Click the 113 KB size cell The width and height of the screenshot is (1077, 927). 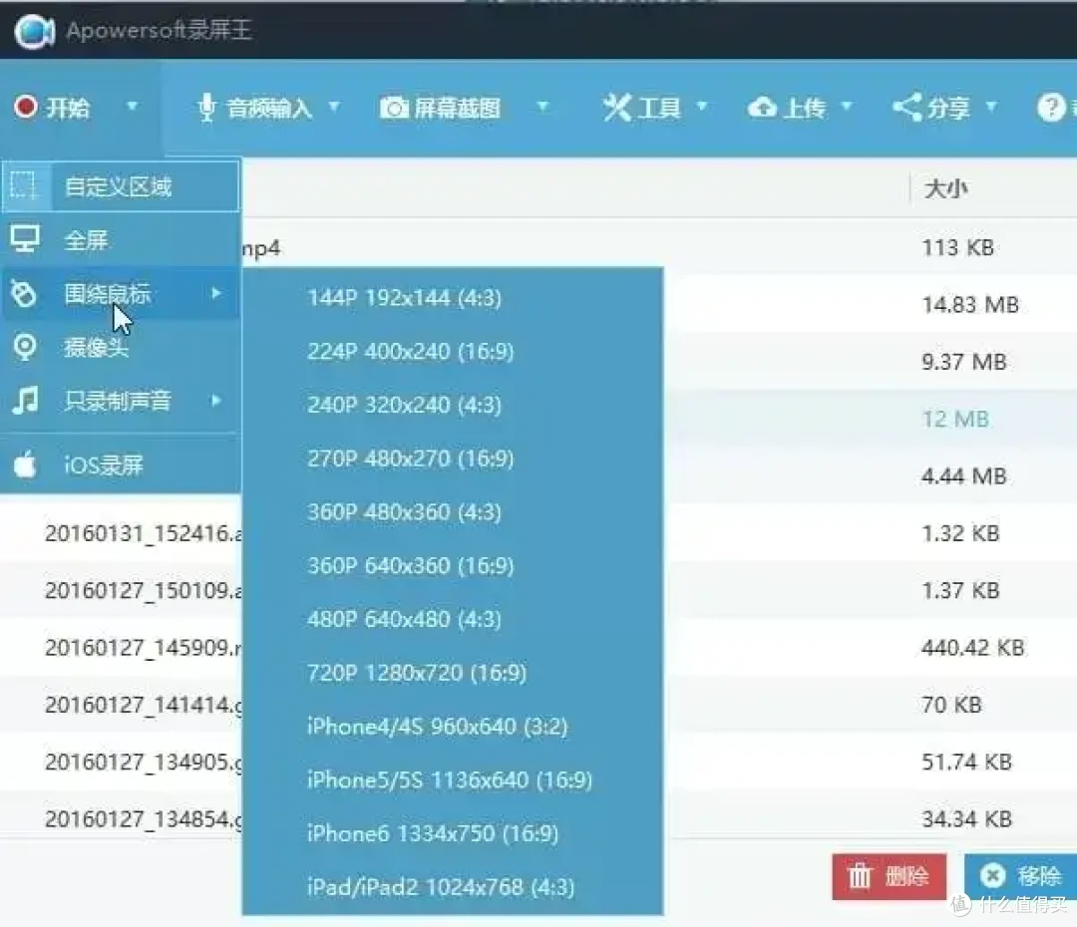tap(957, 247)
